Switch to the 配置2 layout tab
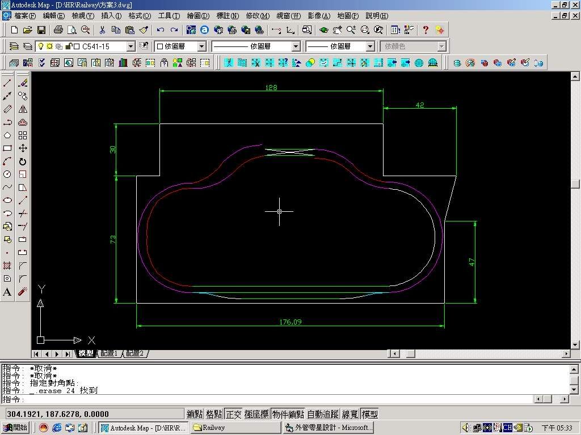581x435 pixels. tap(134, 353)
